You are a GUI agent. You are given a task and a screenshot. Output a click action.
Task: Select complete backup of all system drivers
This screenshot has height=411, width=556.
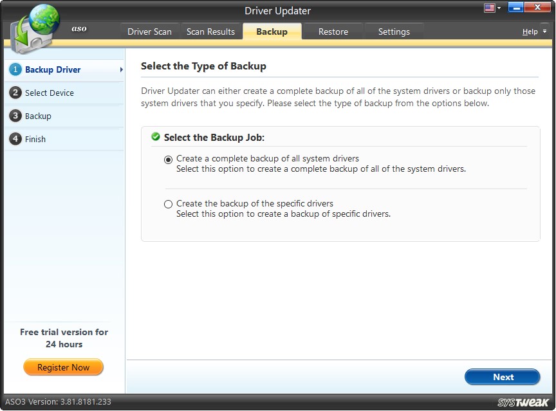tap(168, 158)
